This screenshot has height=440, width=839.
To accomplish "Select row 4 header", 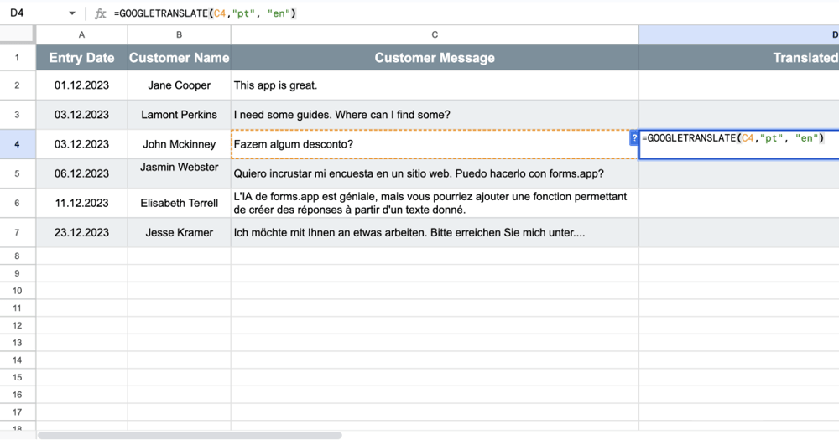I will point(18,144).
